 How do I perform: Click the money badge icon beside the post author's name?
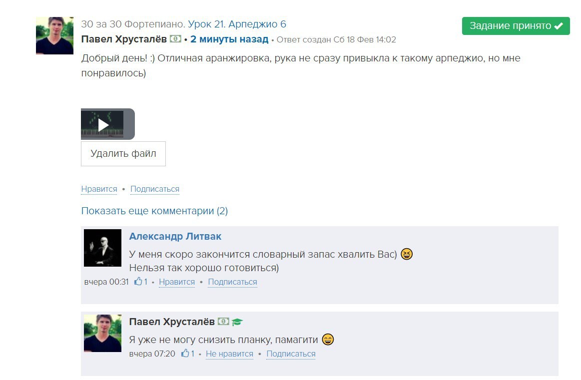(176, 38)
